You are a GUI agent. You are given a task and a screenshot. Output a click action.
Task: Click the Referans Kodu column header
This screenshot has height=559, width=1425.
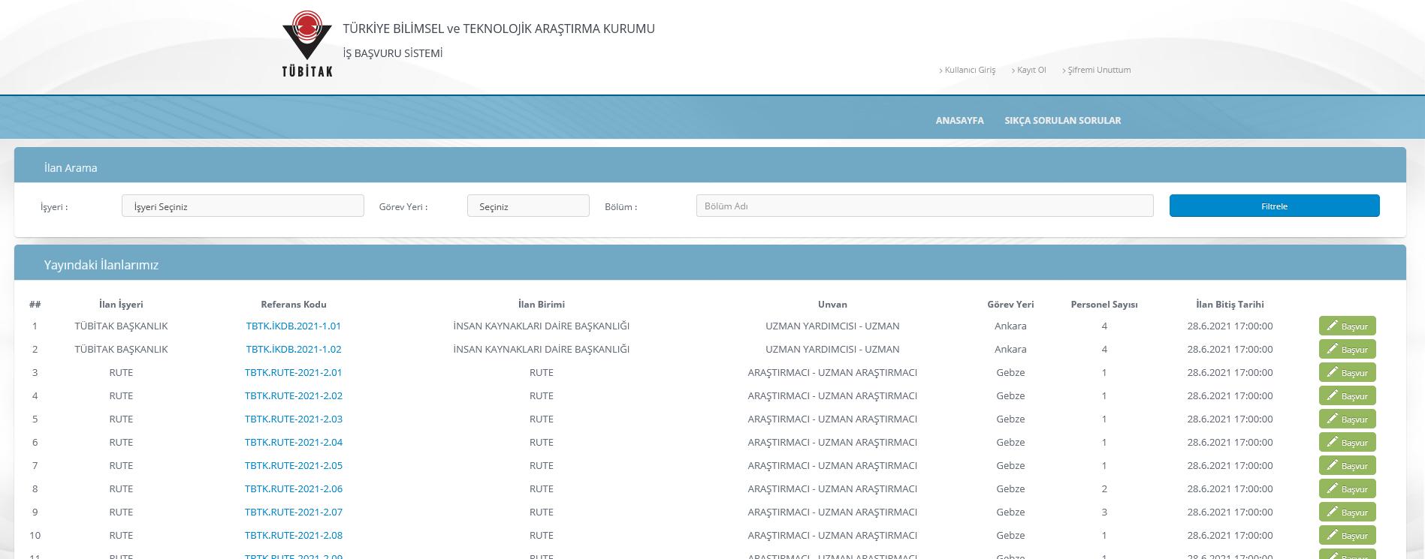click(x=294, y=305)
